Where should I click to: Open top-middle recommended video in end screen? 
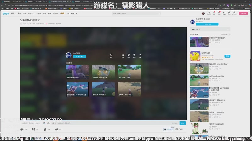tap(103, 72)
